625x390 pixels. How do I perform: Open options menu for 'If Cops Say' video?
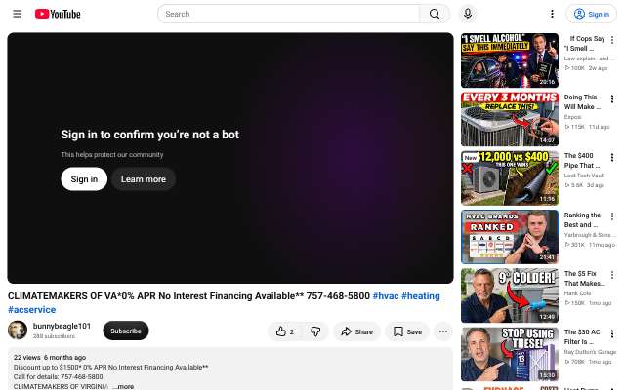(x=612, y=40)
